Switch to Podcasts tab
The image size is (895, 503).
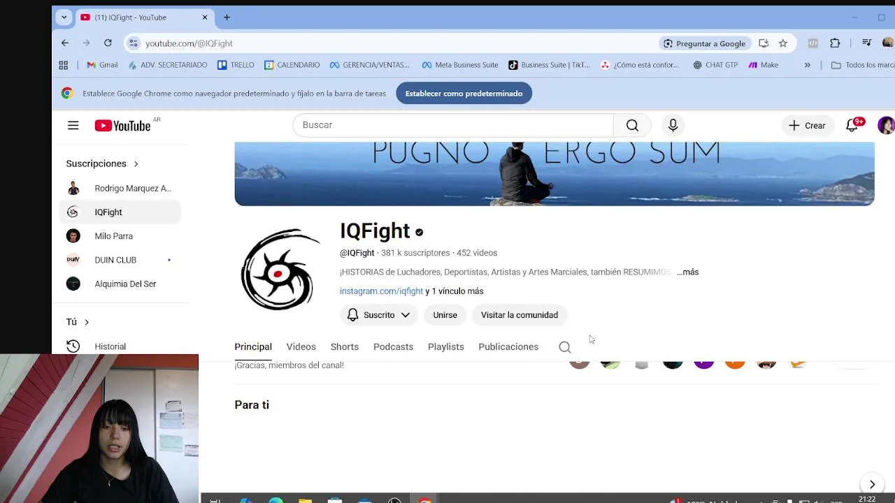click(393, 347)
